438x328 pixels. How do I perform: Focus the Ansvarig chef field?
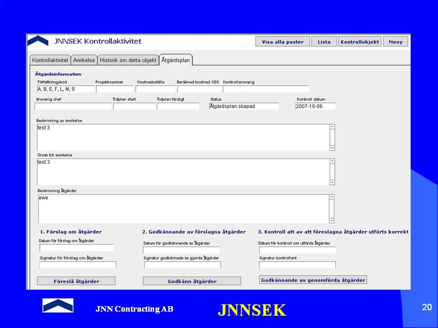[x=73, y=106]
